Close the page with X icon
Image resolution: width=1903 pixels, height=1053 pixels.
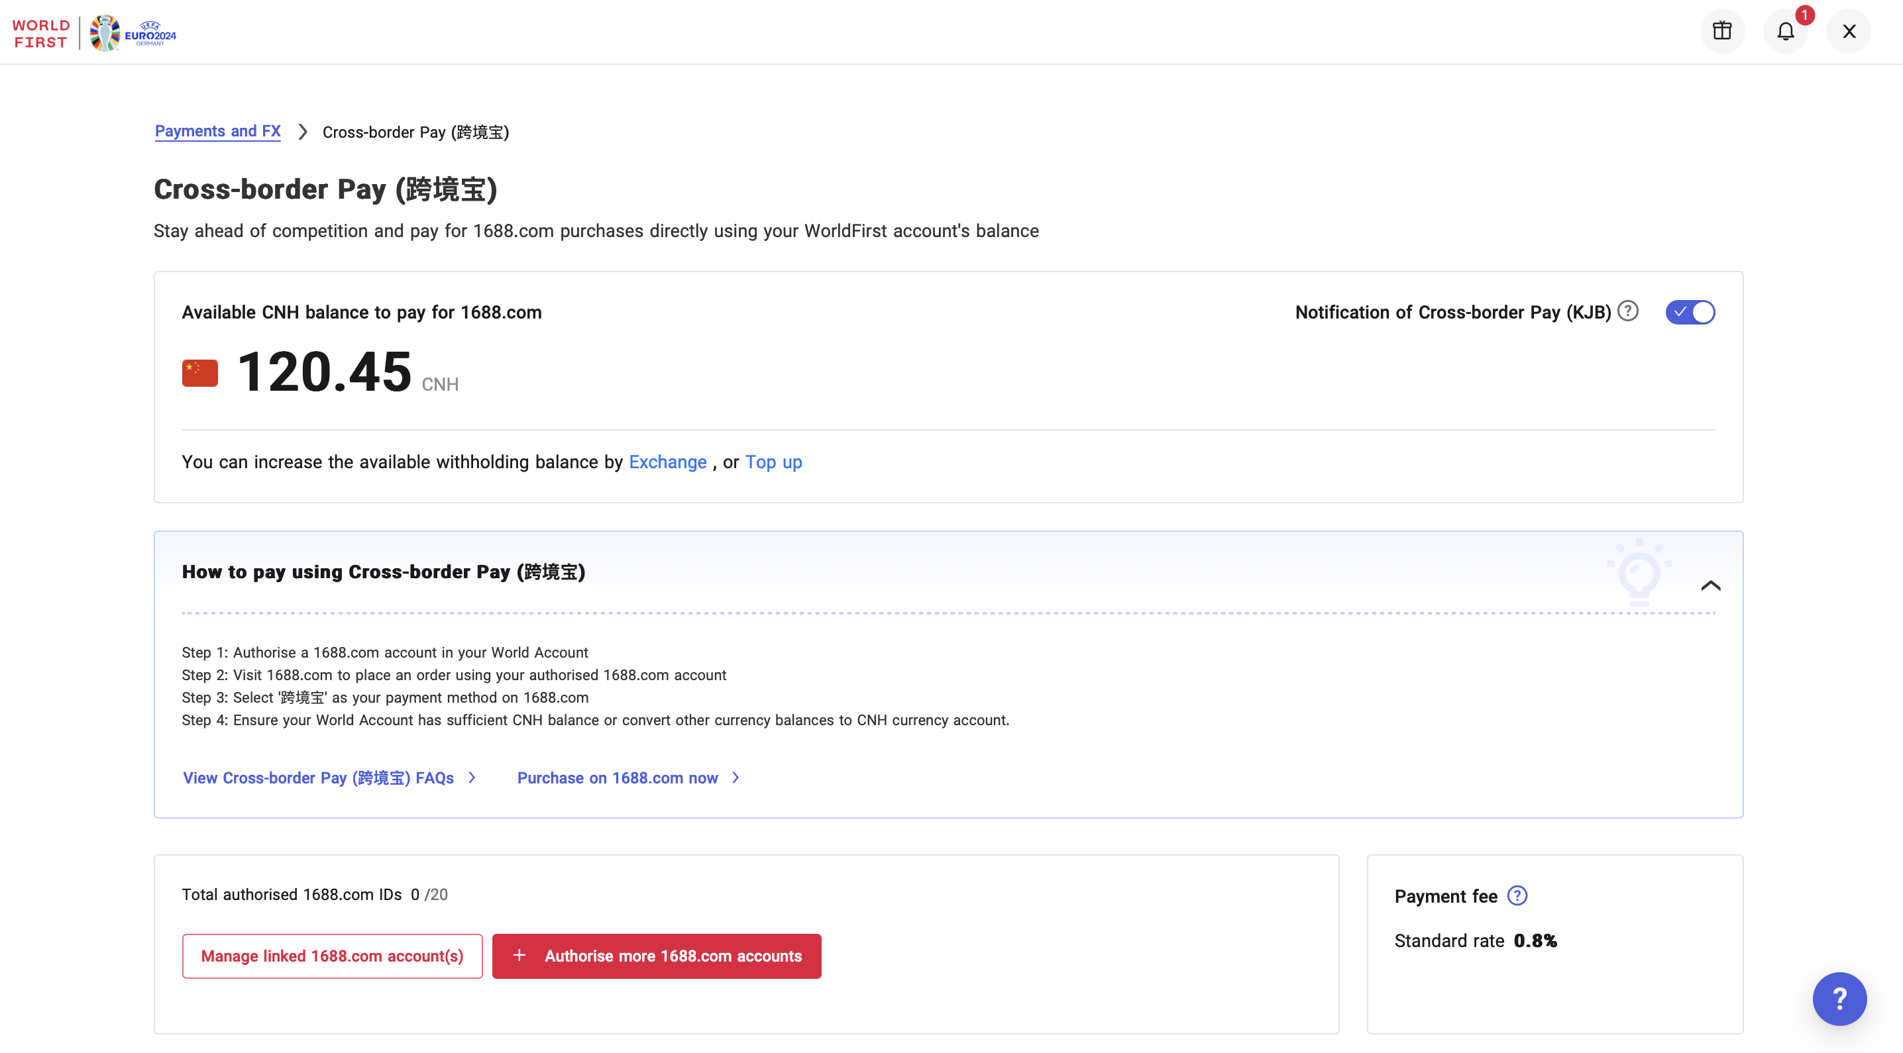click(1848, 31)
